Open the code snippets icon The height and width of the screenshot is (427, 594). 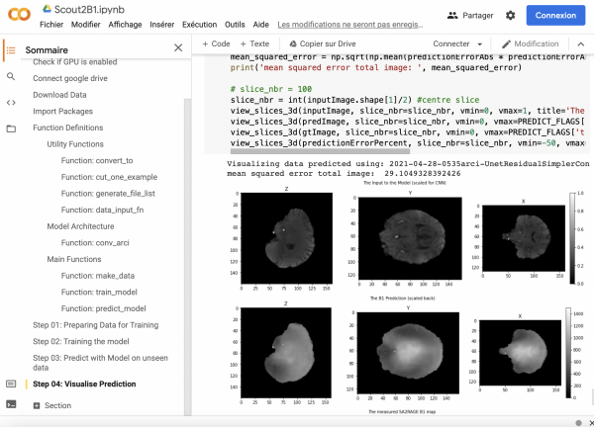[11, 102]
